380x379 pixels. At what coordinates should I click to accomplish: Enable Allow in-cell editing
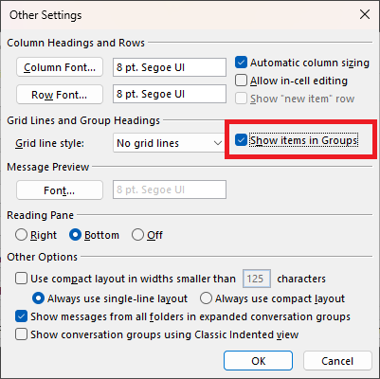click(x=241, y=81)
